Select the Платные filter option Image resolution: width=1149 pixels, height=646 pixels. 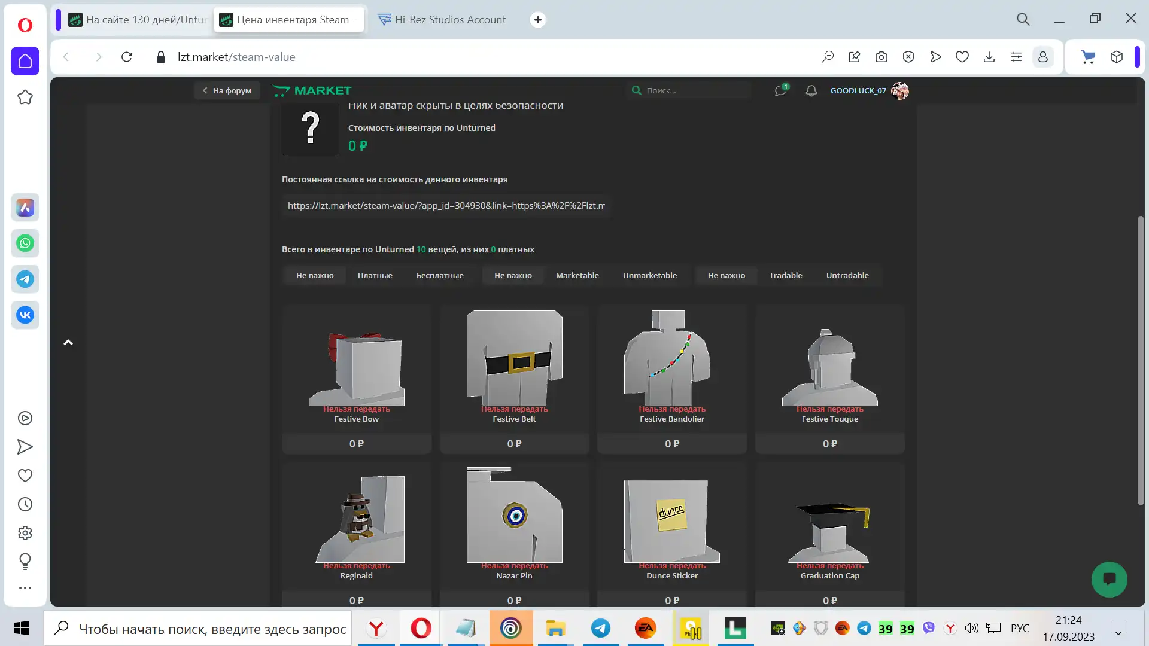pyautogui.click(x=375, y=276)
